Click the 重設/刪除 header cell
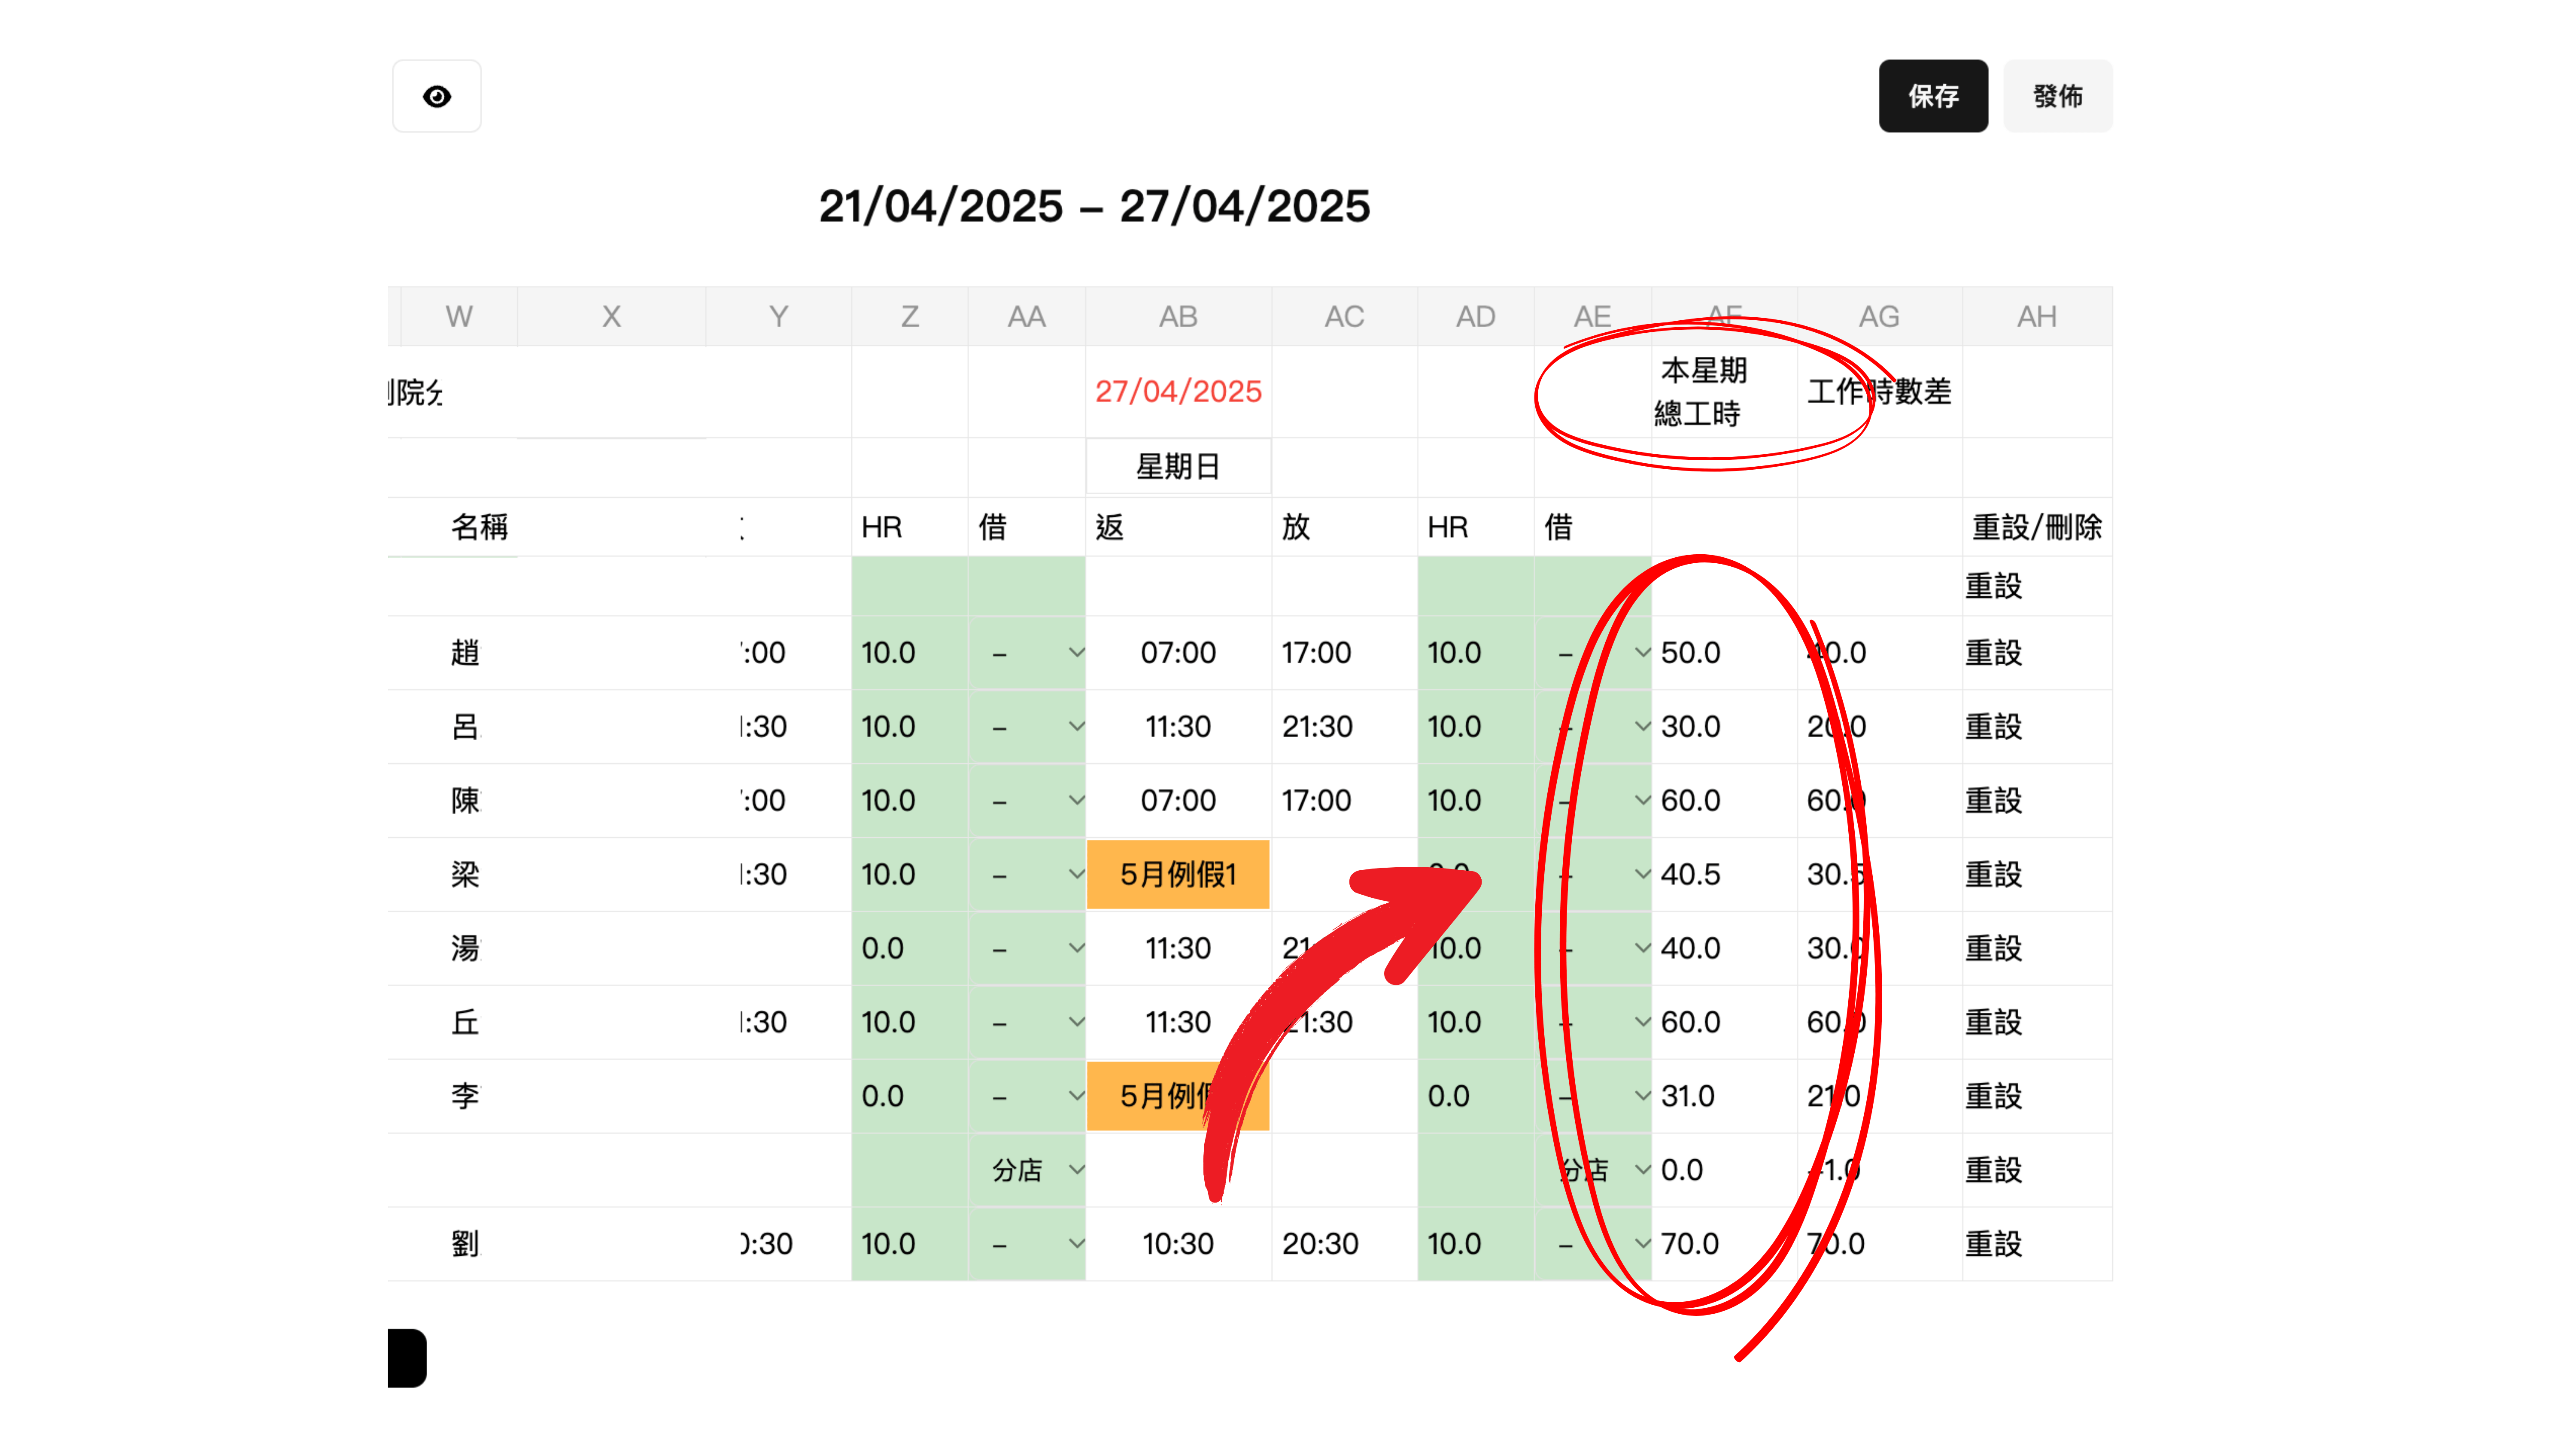 (2037, 527)
